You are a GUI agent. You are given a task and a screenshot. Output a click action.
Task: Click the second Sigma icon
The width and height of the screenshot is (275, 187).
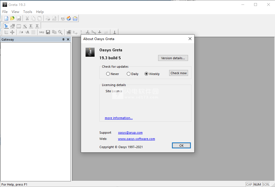[37, 26]
